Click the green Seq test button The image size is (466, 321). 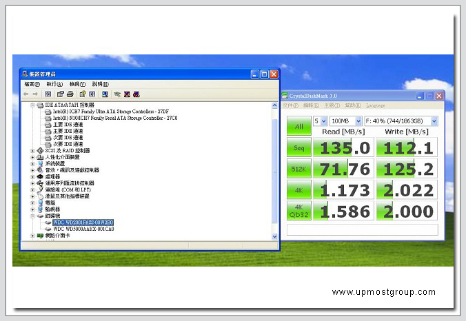[299, 147]
